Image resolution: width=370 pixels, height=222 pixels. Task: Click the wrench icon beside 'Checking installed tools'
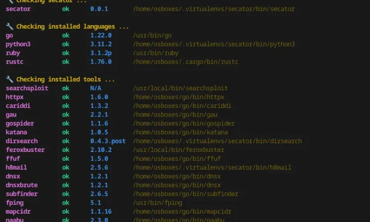(9, 79)
